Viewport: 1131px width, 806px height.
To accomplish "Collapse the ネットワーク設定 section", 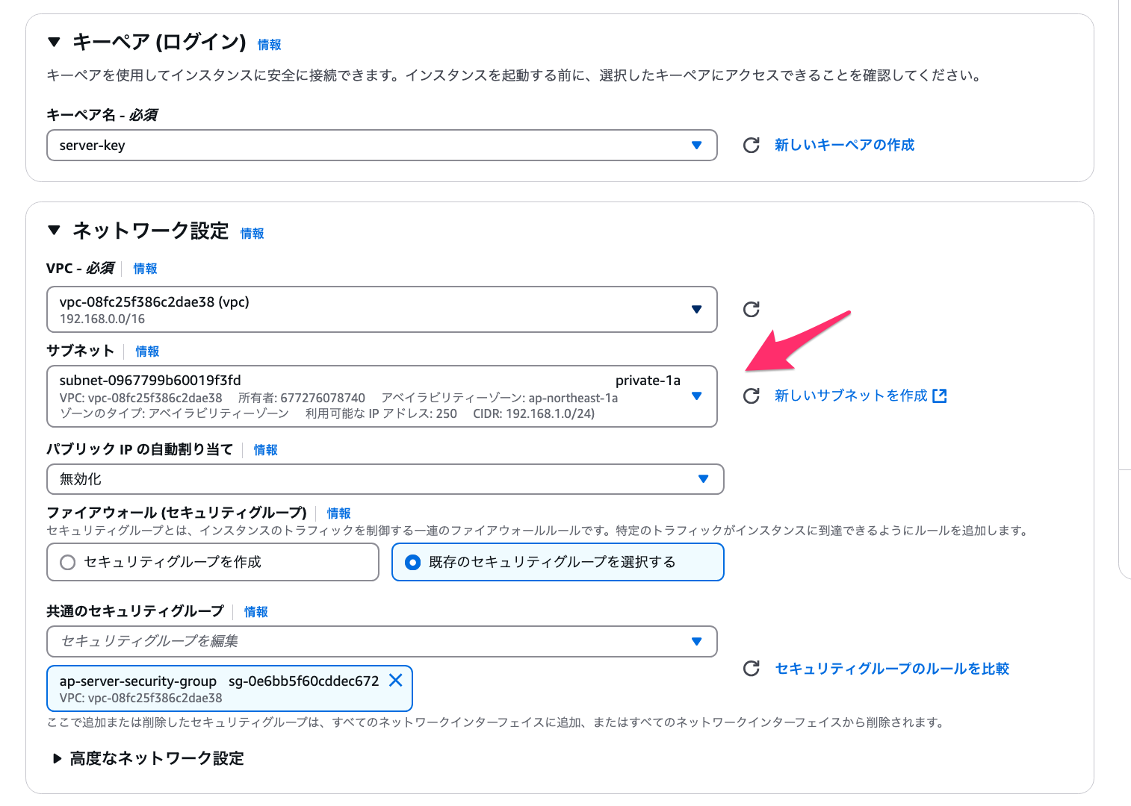I will [54, 231].
